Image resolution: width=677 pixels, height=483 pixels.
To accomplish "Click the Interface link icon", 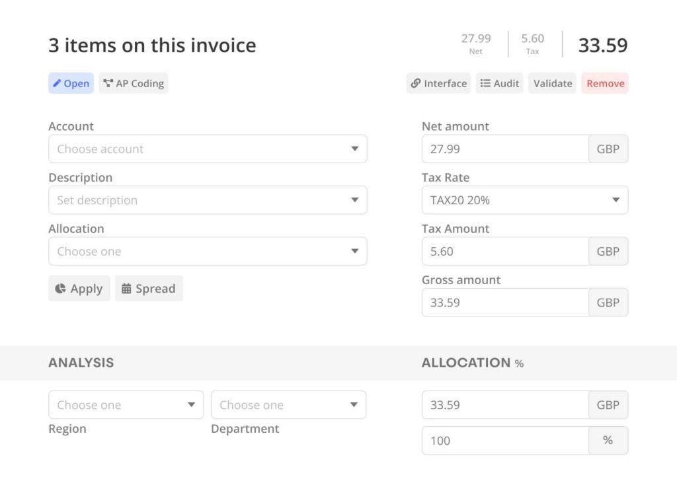I will (x=417, y=83).
